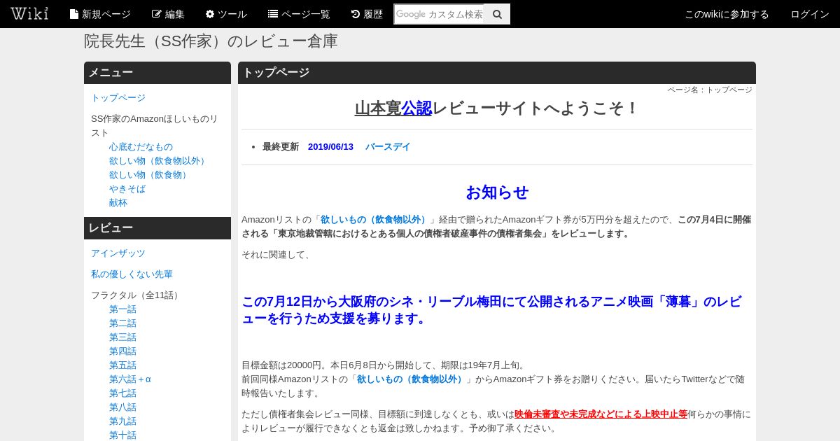This screenshot has height=441, width=840.
Task: Open 献杯 link in sidebar
Action: [118, 203]
